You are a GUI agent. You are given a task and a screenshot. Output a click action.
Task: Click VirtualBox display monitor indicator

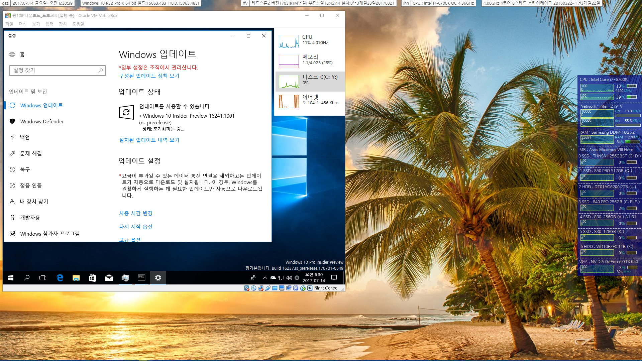pos(282,288)
